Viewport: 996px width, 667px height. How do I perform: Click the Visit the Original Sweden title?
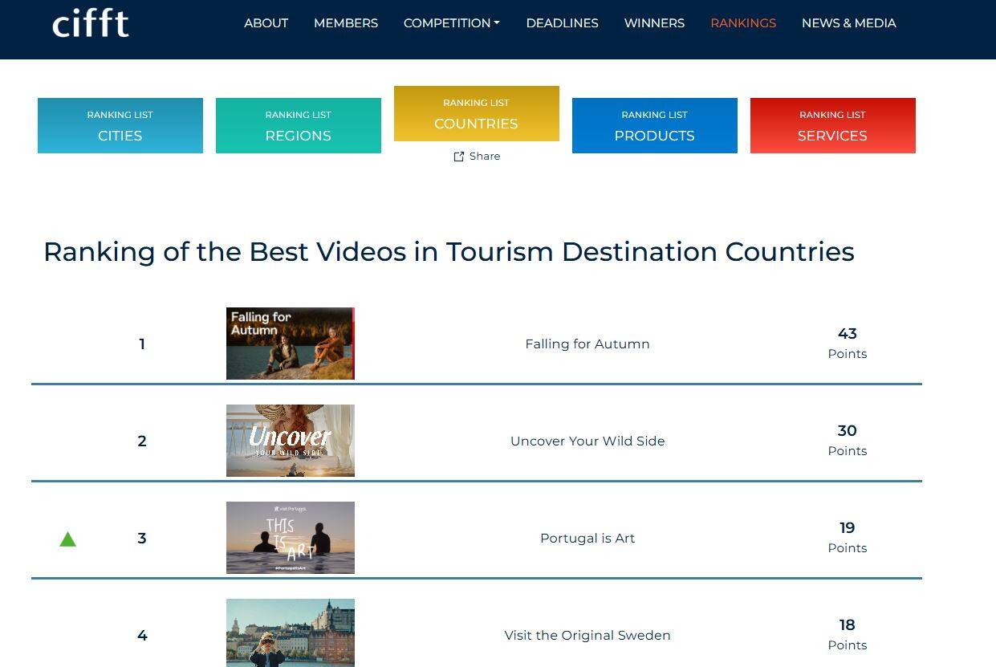587,635
